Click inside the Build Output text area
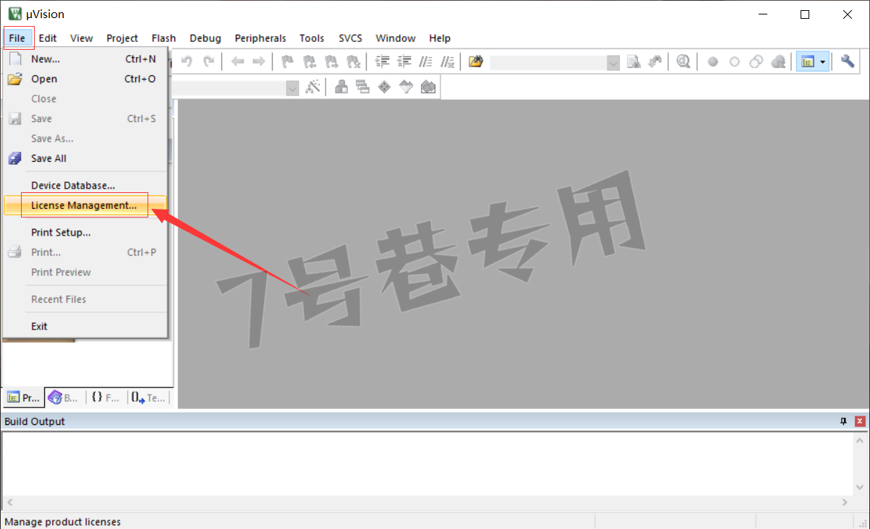The height and width of the screenshot is (529, 870). pyautogui.click(x=427, y=464)
